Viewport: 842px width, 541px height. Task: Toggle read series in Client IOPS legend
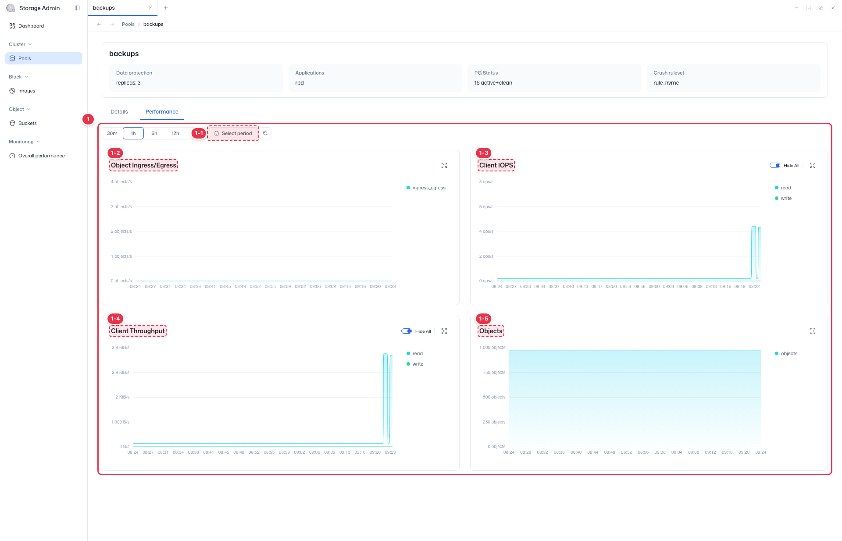tap(783, 188)
